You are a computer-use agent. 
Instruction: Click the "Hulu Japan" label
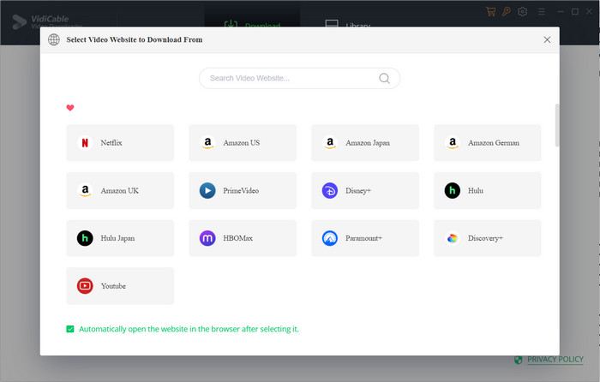(117, 238)
